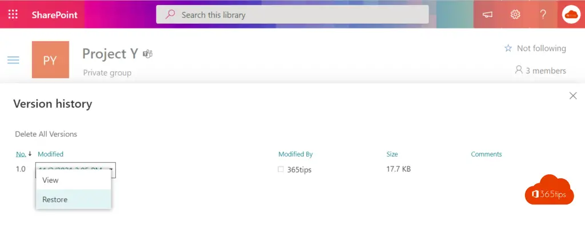
Task: Toggle the hamburger navigation menu
Action: pyautogui.click(x=13, y=60)
